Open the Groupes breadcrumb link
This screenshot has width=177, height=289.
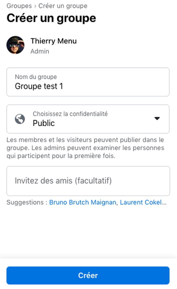click(19, 6)
